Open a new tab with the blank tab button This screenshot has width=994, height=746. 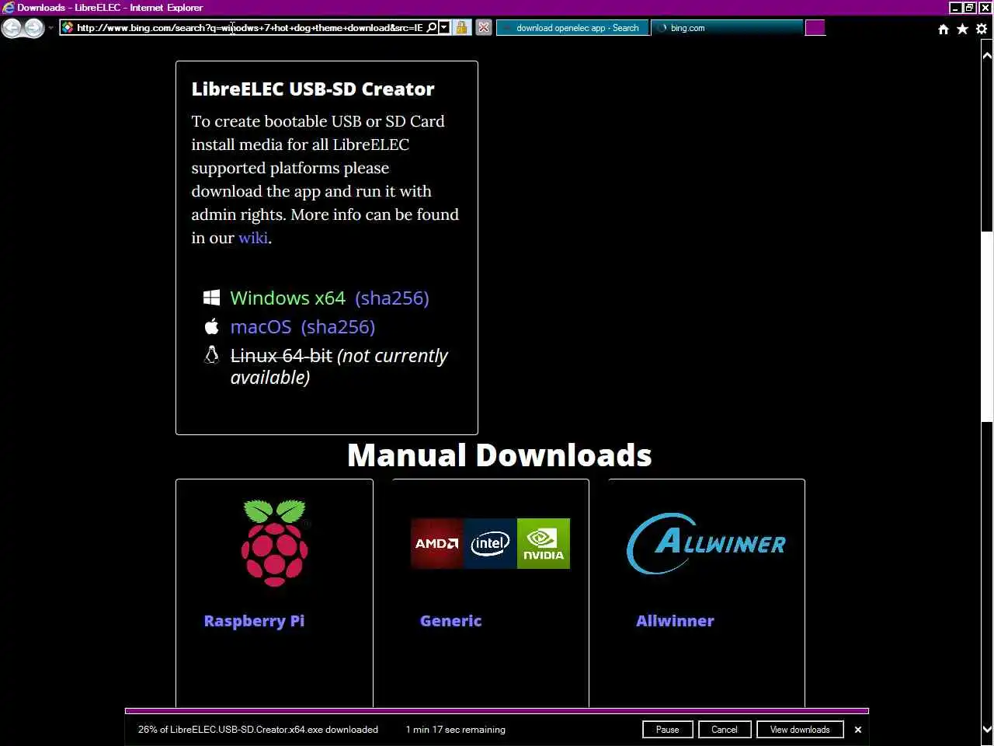(815, 28)
